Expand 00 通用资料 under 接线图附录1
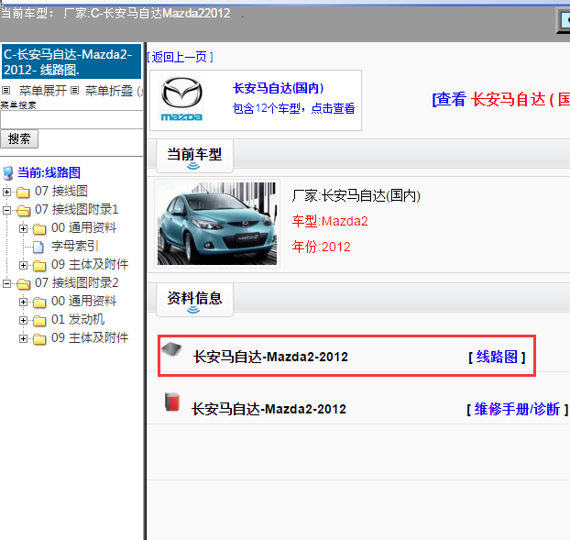 [23, 228]
